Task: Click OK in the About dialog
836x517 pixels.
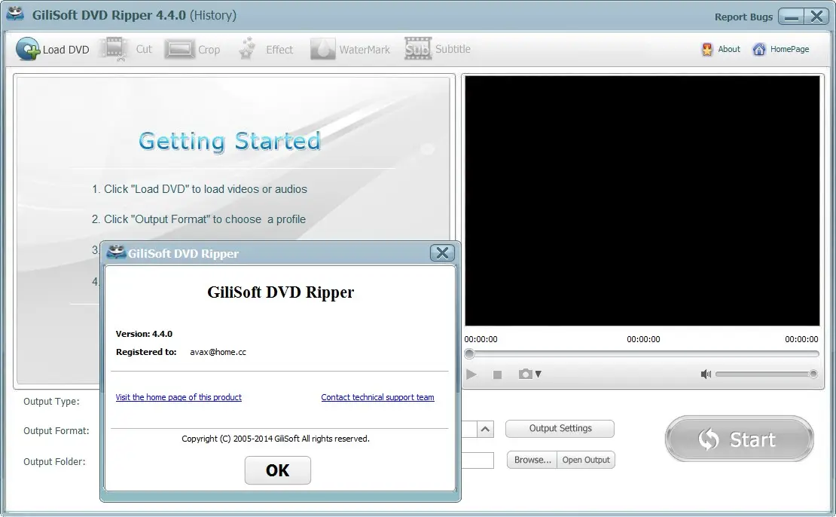Action: tap(278, 470)
